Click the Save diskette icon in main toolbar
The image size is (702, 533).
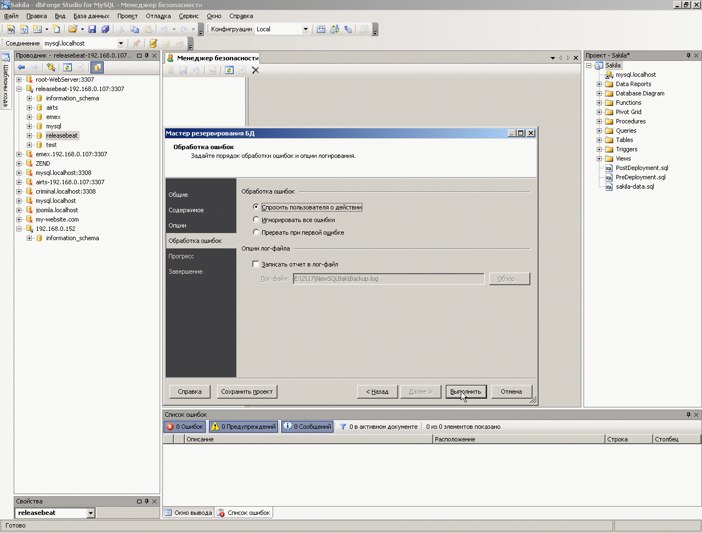tap(92, 29)
